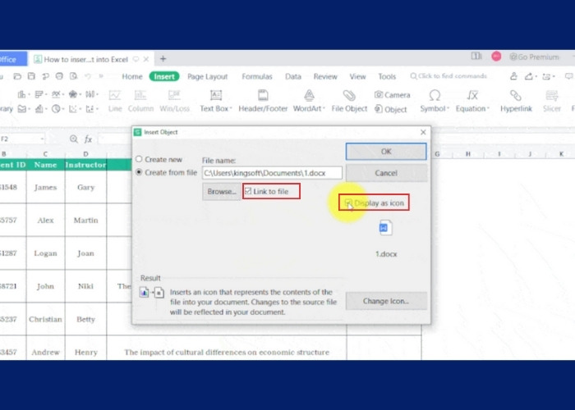Insert a Column sparkline
575x410 pixels.
(x=140, y=101)
